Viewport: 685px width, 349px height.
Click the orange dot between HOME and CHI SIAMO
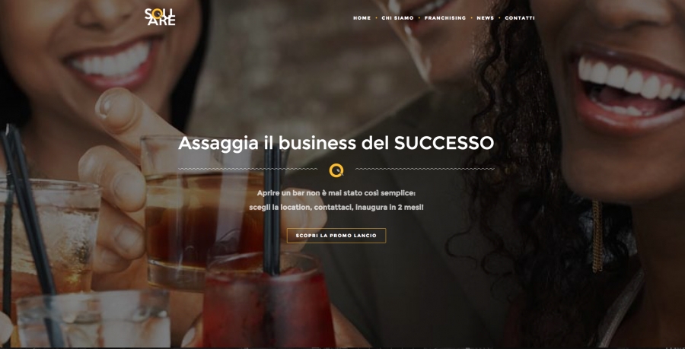click(376, 18)
